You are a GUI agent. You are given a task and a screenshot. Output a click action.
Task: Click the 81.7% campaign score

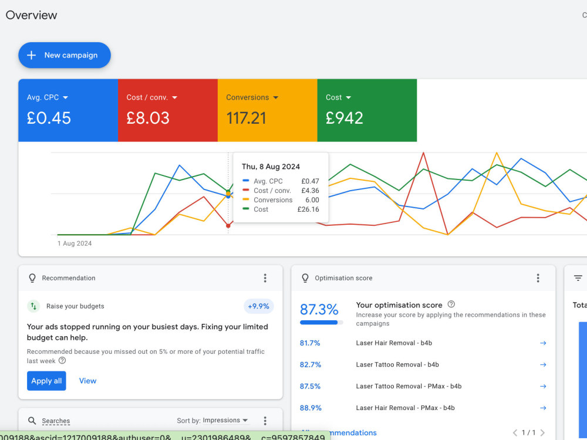(x=310, y=343)
